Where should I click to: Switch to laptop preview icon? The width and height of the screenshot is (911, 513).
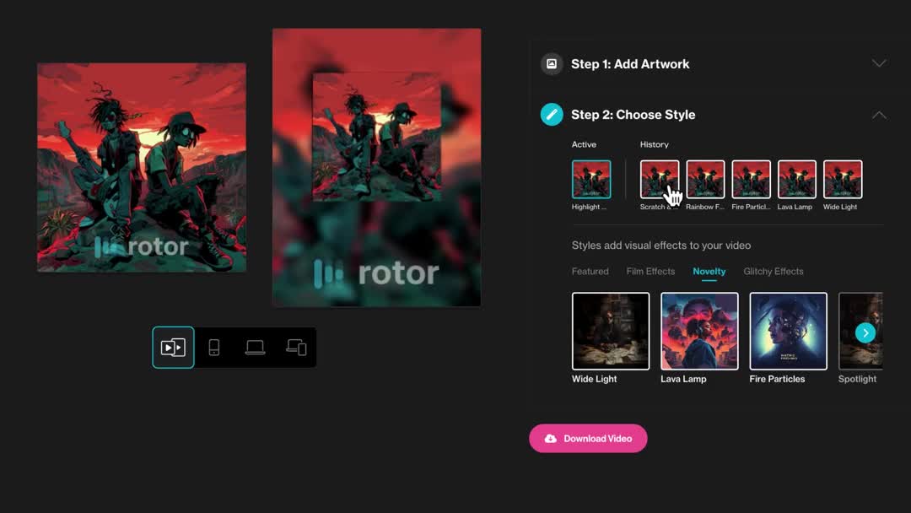[255, 348]
